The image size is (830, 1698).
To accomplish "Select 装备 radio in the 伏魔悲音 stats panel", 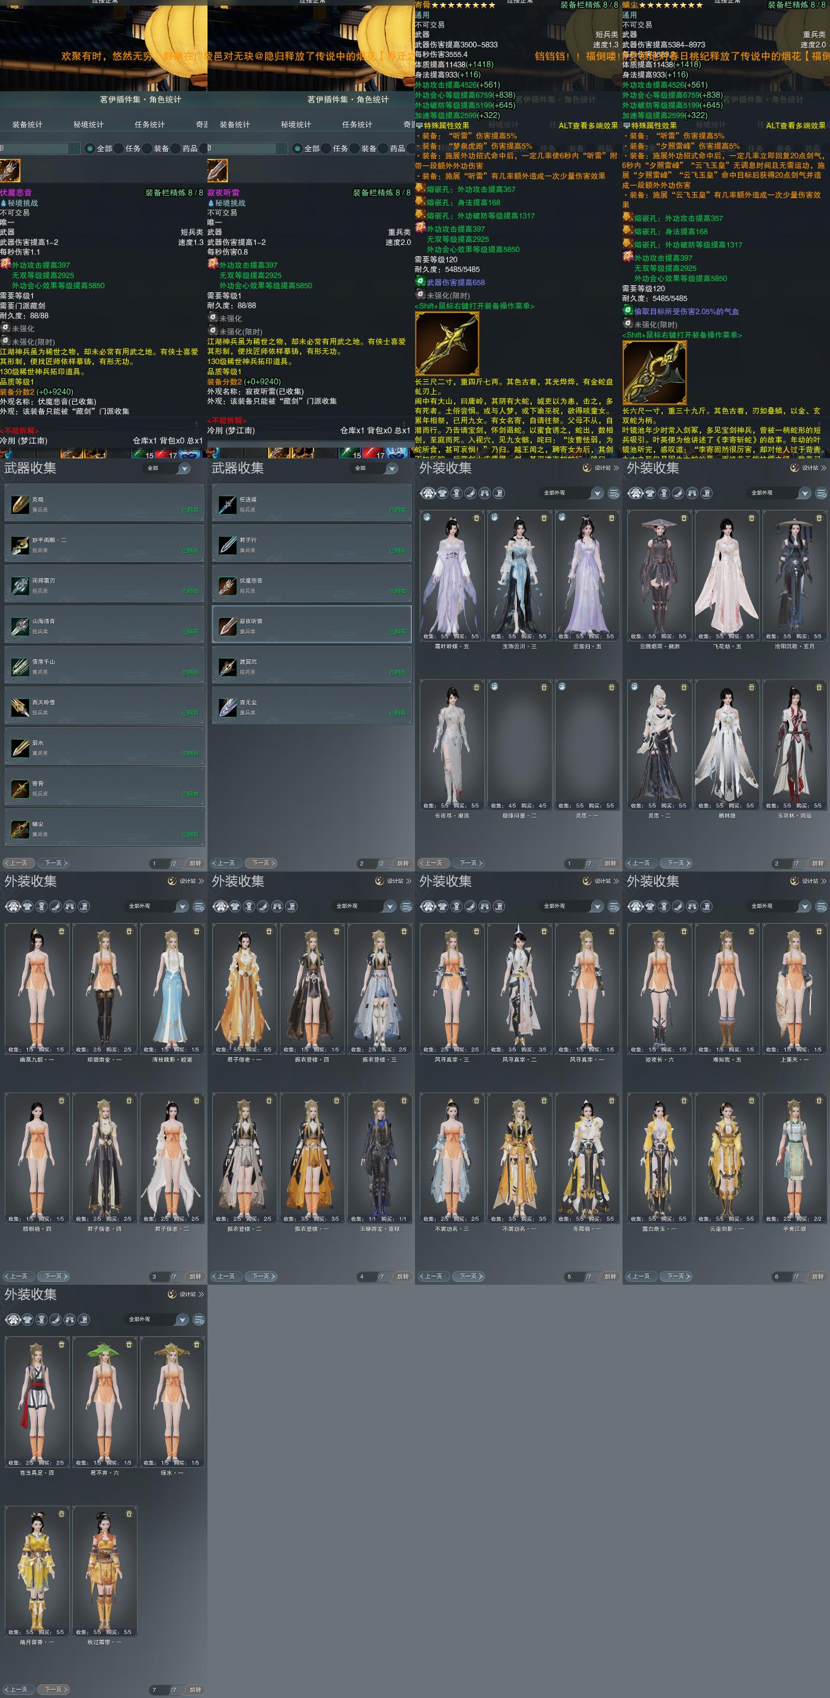I will pos(147,148).
